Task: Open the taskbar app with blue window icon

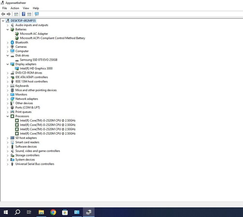Action: pos(77,212)
